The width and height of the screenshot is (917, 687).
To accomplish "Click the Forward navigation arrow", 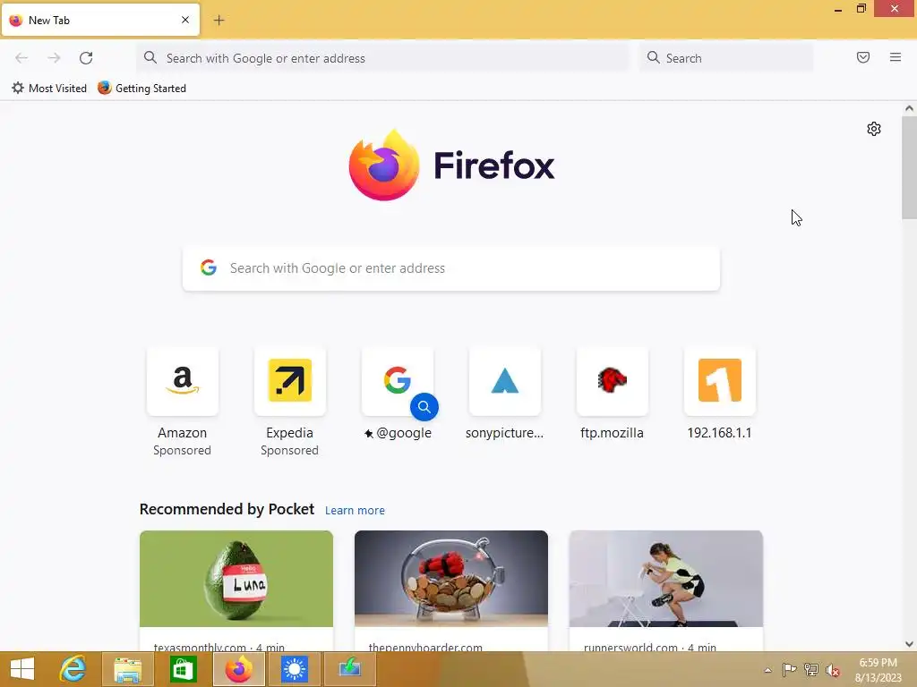I will [x=54, y=58].
